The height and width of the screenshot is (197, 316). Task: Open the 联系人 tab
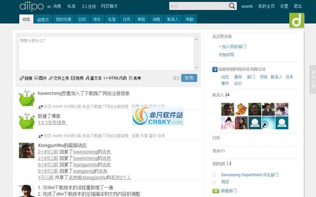coord(173,19)
